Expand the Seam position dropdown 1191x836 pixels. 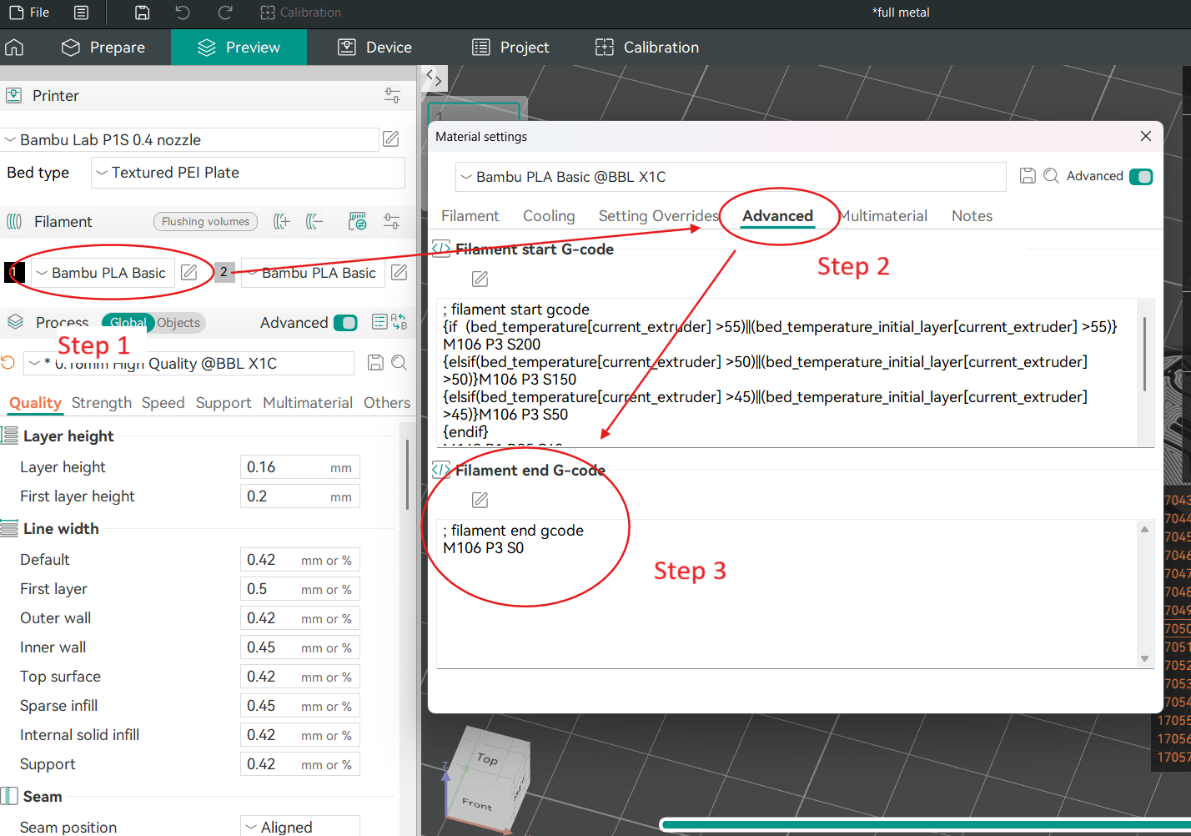pyautogui.click(x=300, y=826)
